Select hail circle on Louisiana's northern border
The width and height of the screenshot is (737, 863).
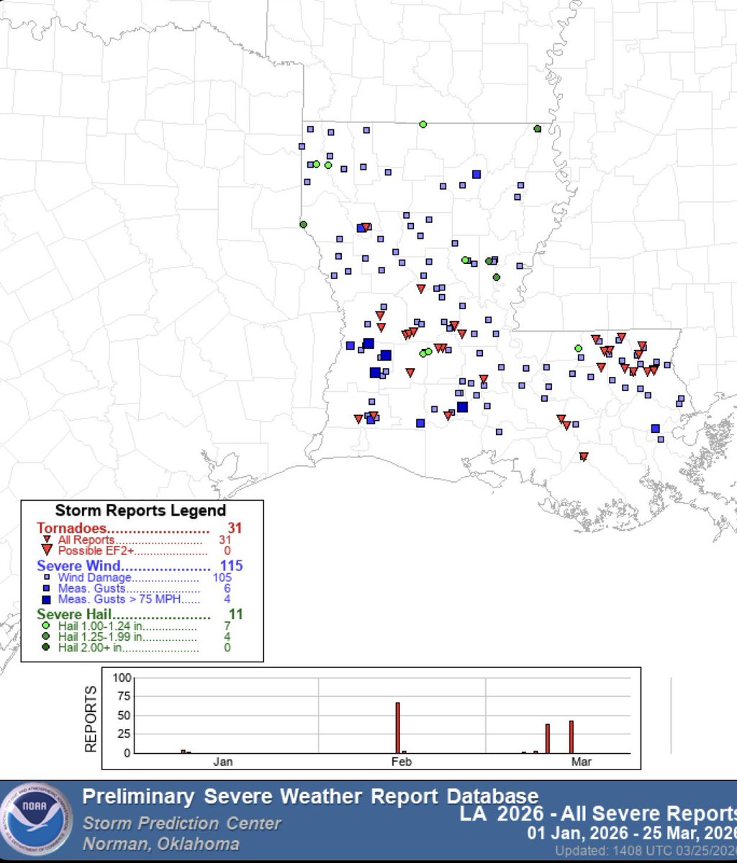point(423,124)
